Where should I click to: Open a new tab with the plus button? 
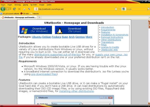click(39, 17)
